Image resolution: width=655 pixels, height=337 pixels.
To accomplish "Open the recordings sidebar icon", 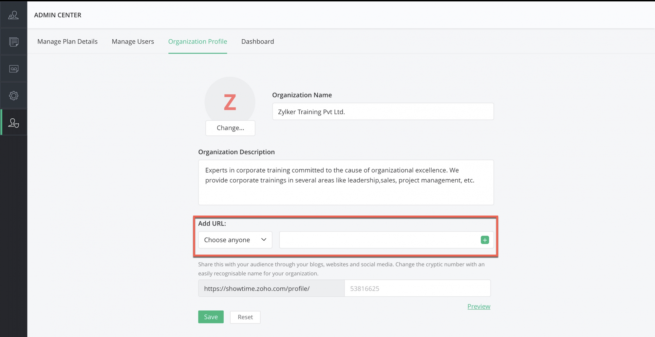I will pos(13,69).
